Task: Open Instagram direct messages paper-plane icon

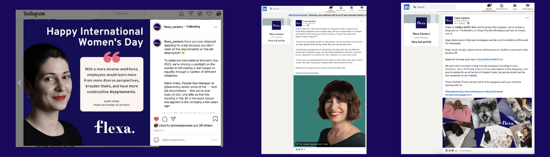Action: pos(191,14)
